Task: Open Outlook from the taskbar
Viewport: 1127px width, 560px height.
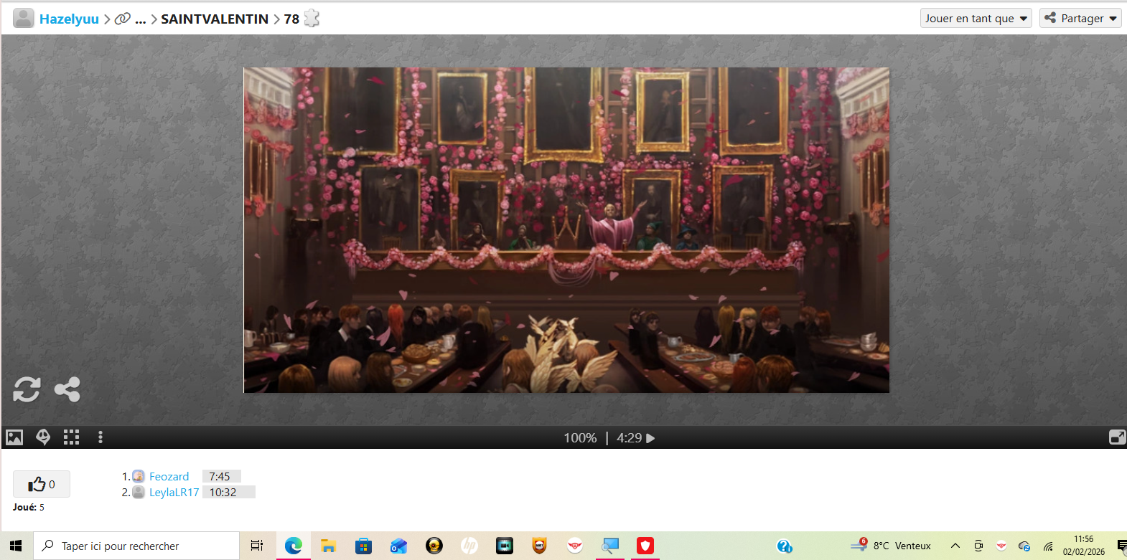Action: [x=398, y=546]
